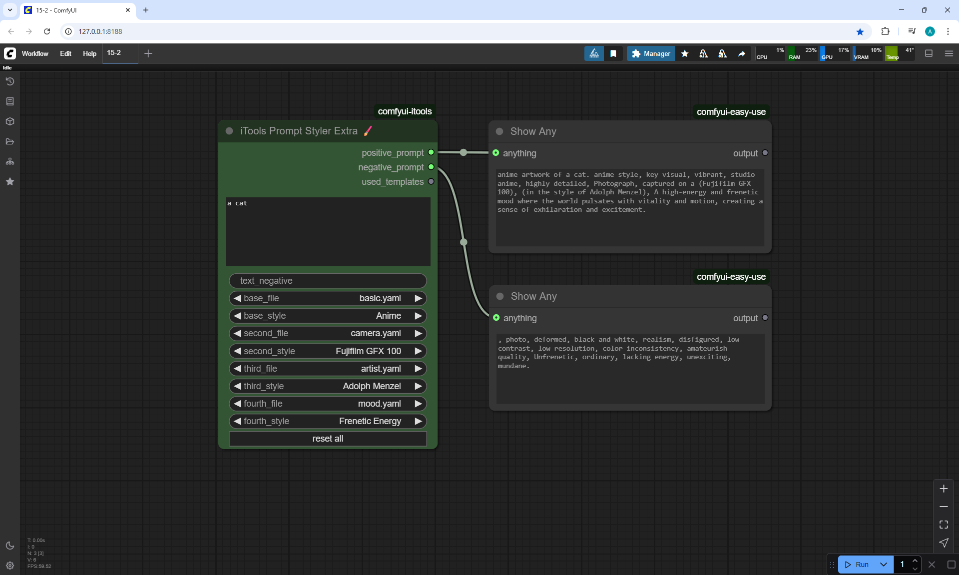The width and height of the screenshot is (959, 575).
Task: Open the workflows folder sidebar icon
Action: point(9,141)
